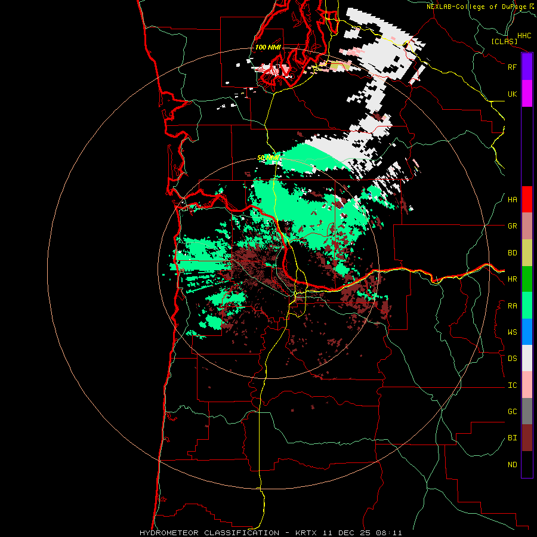This screenshot has height=537, width=537.
Task: Click the GR legend label
Action: click(x=512, y=226)
